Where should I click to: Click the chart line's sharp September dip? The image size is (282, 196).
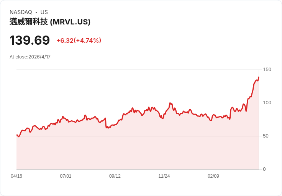pyautogui.click(x=106, y=128)
